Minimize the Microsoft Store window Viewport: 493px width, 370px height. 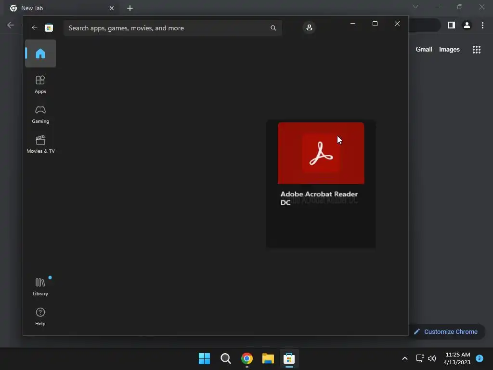point(353,24)
